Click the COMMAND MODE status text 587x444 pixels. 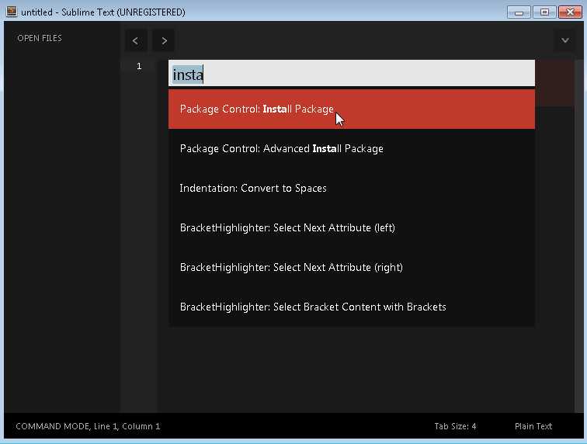coord(88,426)
